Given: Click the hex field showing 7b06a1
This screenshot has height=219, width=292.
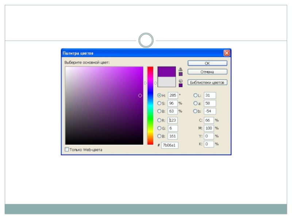Looking at the screenshot, I should (x=169, y=145).
